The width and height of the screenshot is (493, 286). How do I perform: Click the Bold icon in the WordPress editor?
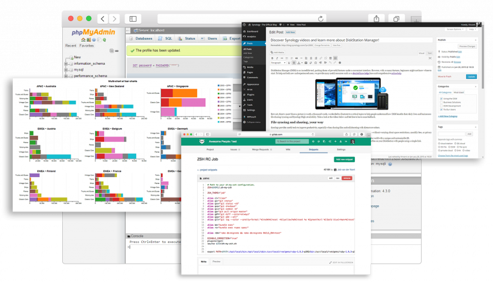pyautogui.click(x=272, y=58)
